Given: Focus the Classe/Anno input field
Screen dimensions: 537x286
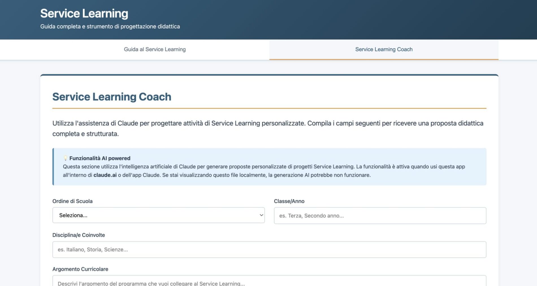Looking at the screenshot, I should 380,216.
